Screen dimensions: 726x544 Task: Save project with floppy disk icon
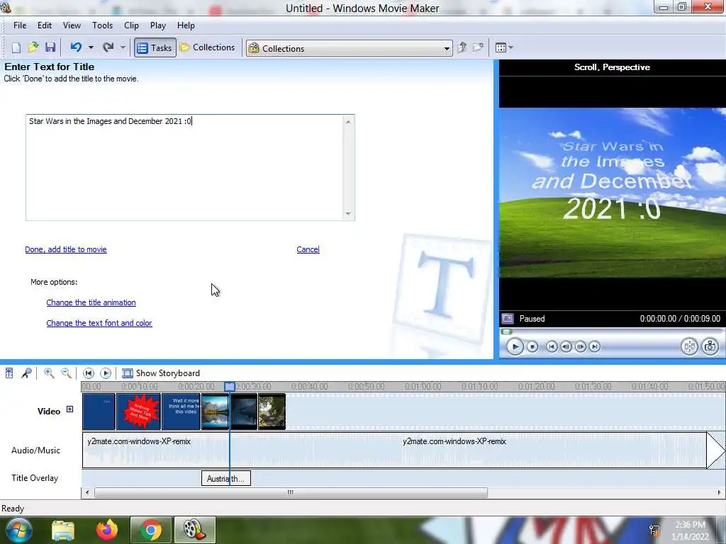[x=50, y=47]
